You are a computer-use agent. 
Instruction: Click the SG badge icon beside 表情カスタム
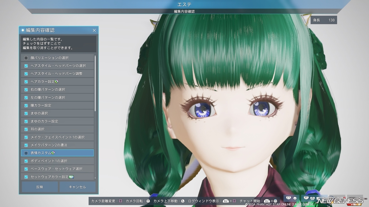coord(53,153)
